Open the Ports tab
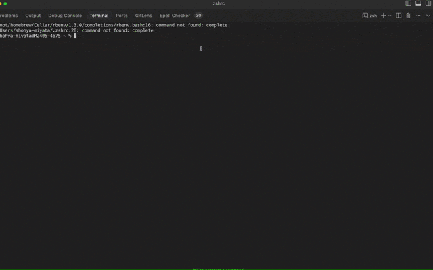433x270 pixels. tap(122, 16)
